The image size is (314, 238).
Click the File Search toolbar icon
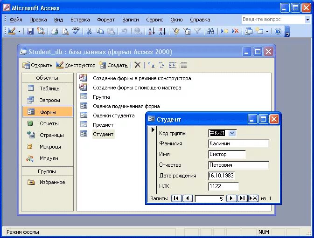click(x=41, y=31)
